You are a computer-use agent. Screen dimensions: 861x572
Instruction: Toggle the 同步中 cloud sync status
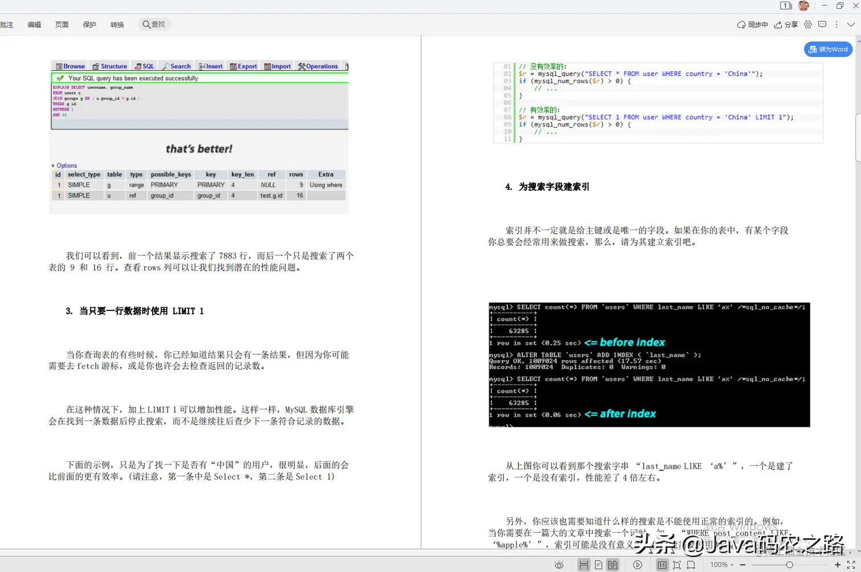pyautogui.click(x=753, y=24)
